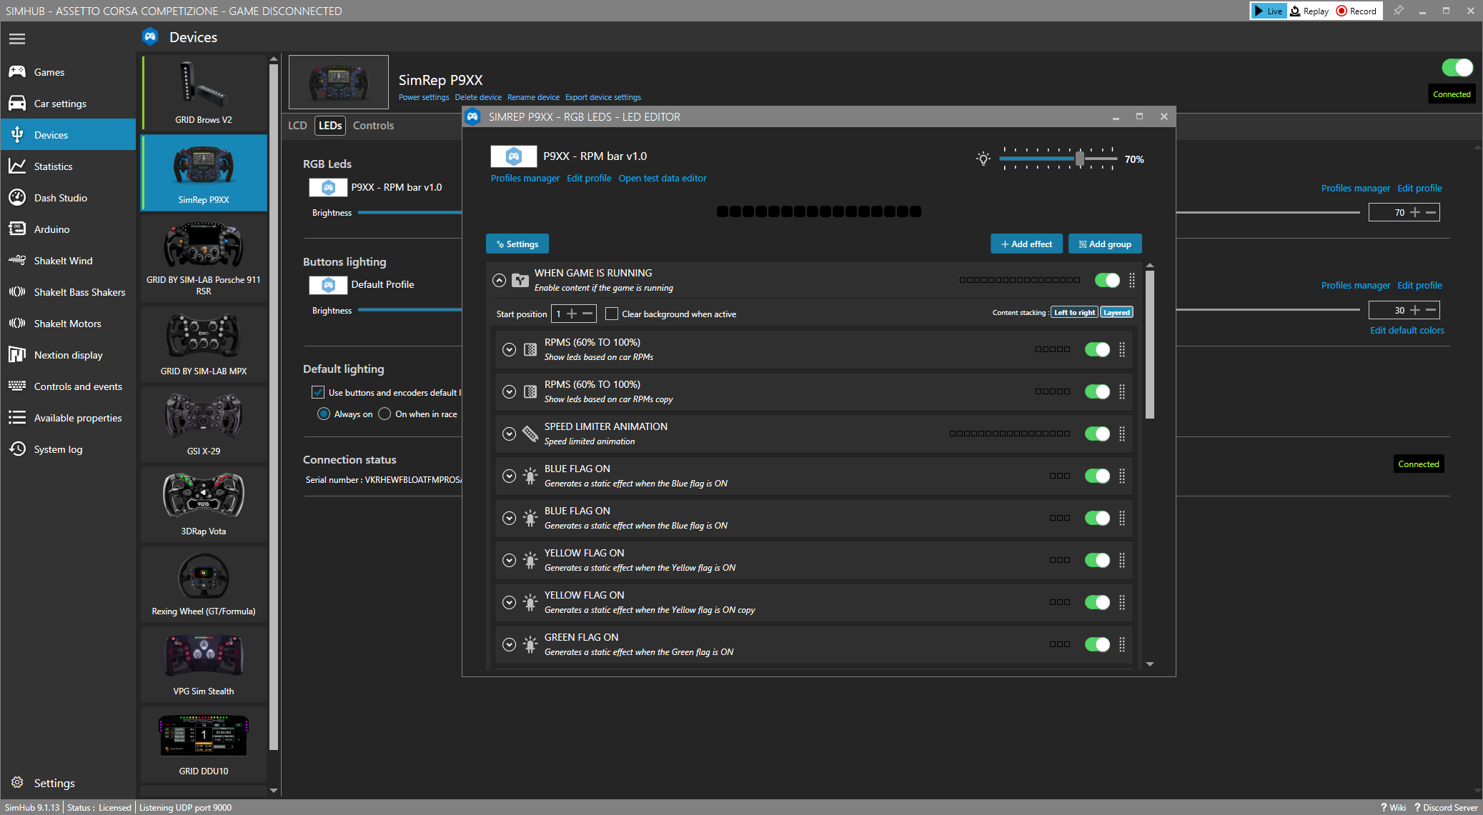Click Edit default colors link
This screenshot has width=1483, height=815.
1407,331
